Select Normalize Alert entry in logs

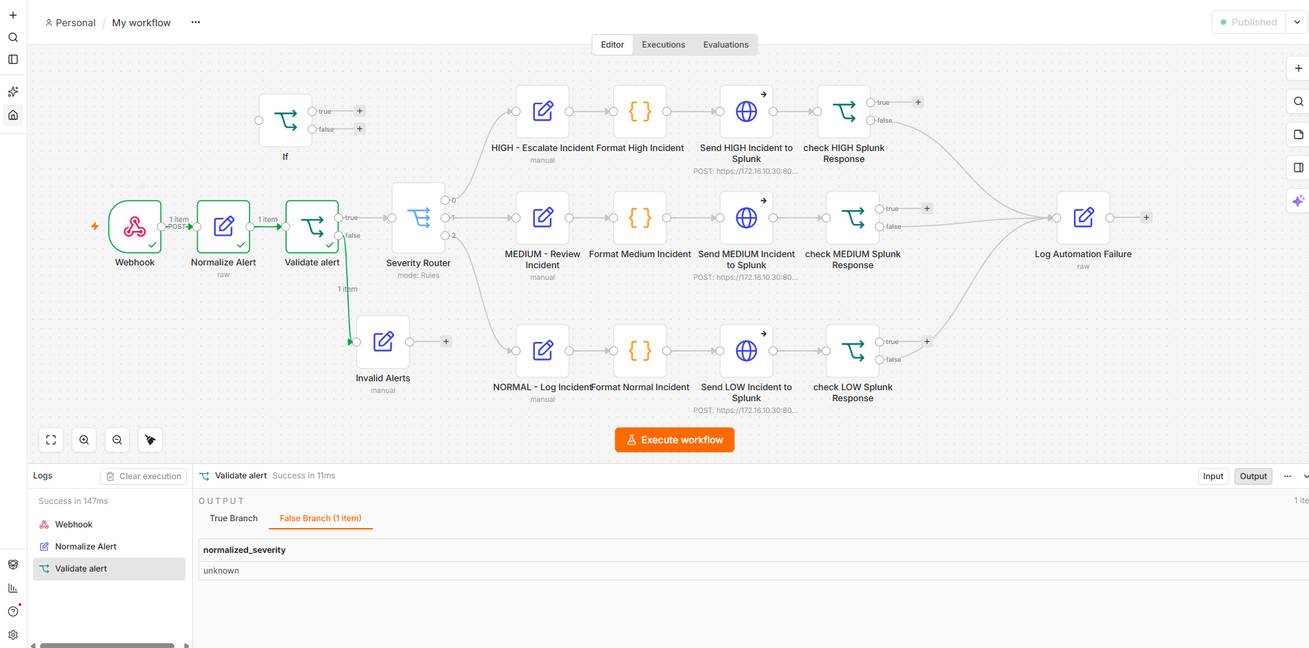pos(109,547)
